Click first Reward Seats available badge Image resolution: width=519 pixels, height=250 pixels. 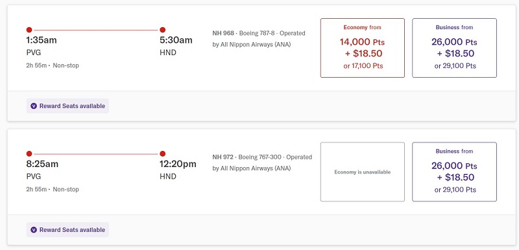(67, 106)
